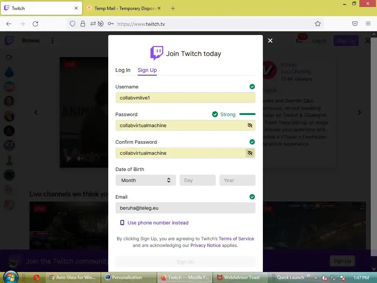The image size is (377, 283).
Task: Open the site permissions icon in address bar
Action: [93, 24]
